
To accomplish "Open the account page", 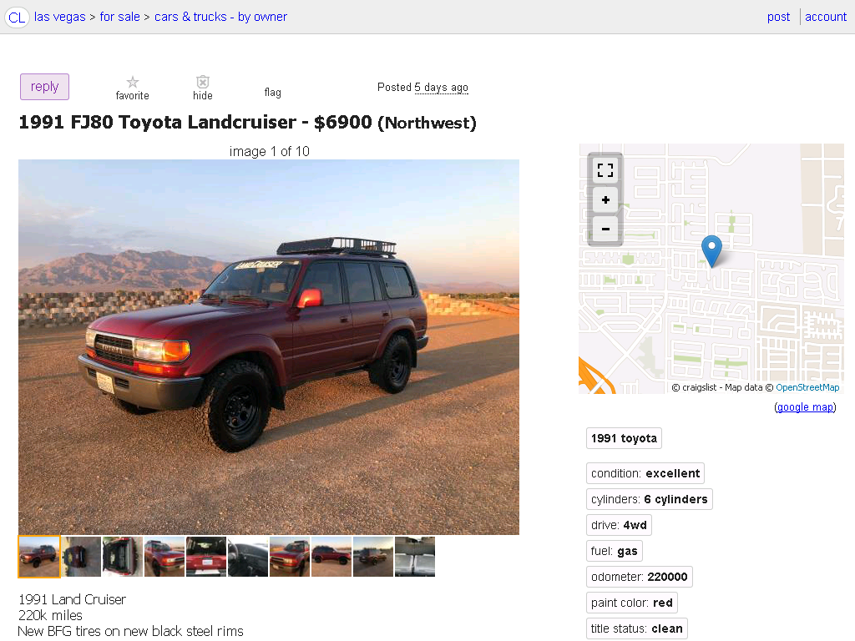I will pos(826,17).
